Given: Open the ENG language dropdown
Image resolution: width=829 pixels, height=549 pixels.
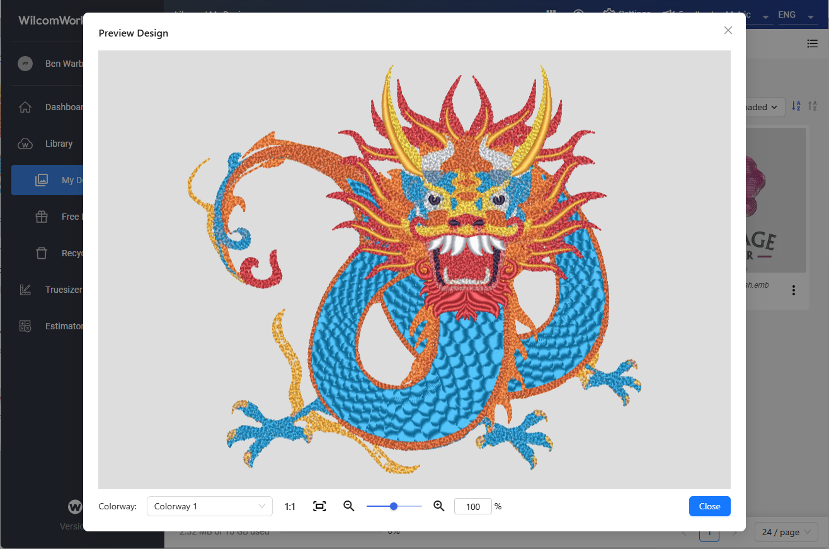Looking at the screenshot, I should pyautogui.click(x=797, y=15).
